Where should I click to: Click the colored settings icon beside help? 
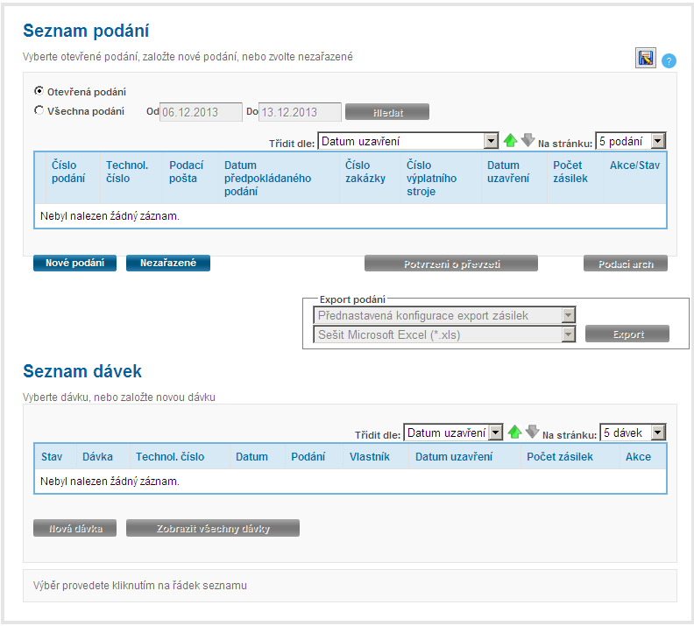pos(646,59)
